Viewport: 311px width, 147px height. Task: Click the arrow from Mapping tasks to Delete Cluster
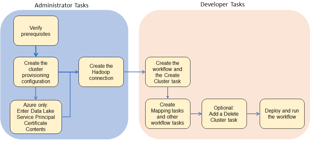coord(196,113)
